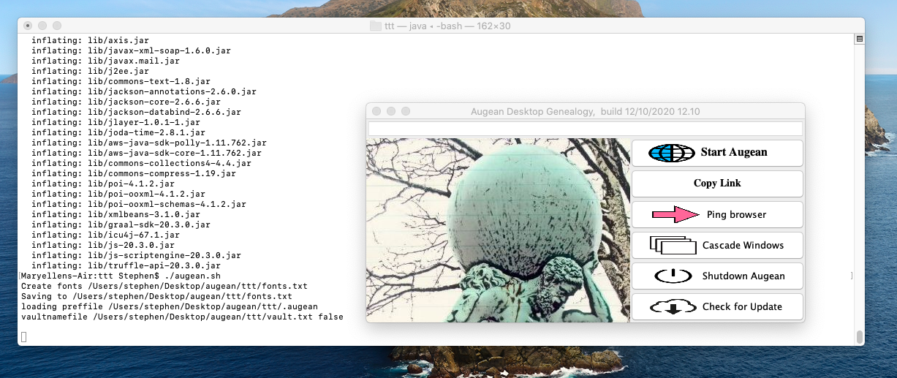The image size is (897, 378).
Task: Click the line with commons-compress-1.19.jar
Action: 134,174
